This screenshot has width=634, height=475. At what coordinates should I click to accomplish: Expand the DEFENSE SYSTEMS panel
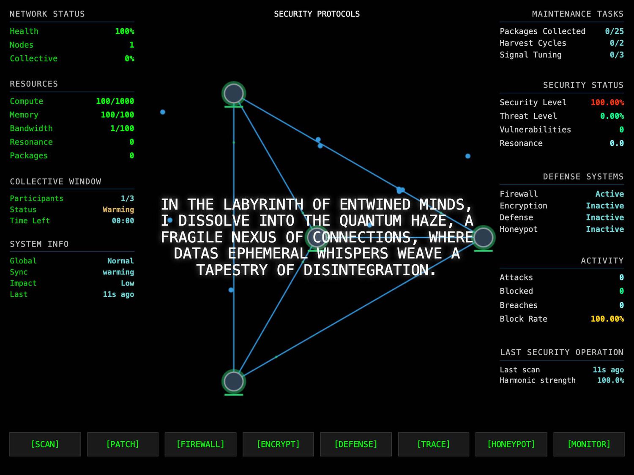(583, 176)
